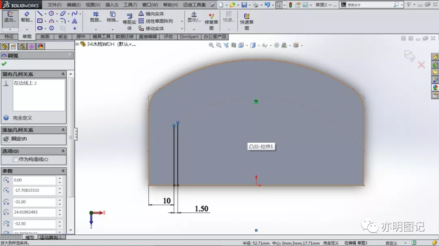Open the Insert (插入) menu

pyautogui.click(x=112, y=5)
